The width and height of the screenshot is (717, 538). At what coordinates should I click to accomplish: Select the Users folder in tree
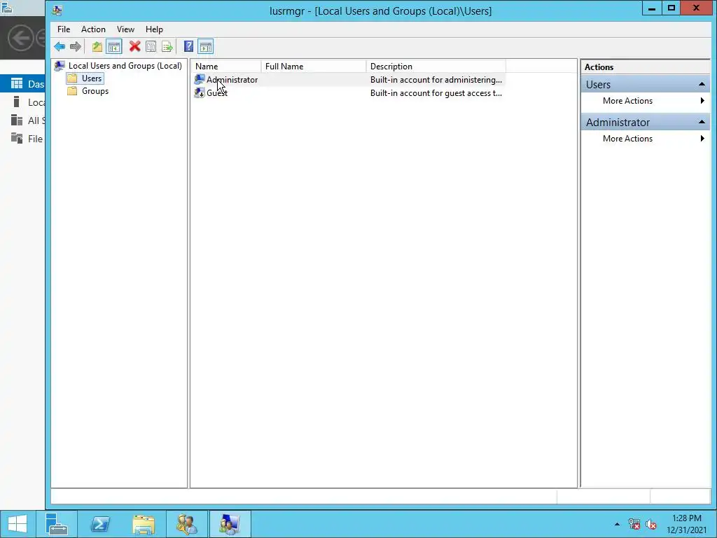(x=92, y=78)
